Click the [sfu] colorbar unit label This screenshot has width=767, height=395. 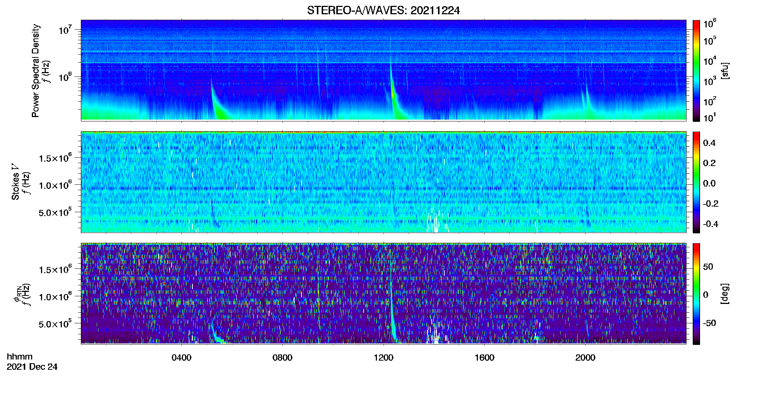pos(725,71)
